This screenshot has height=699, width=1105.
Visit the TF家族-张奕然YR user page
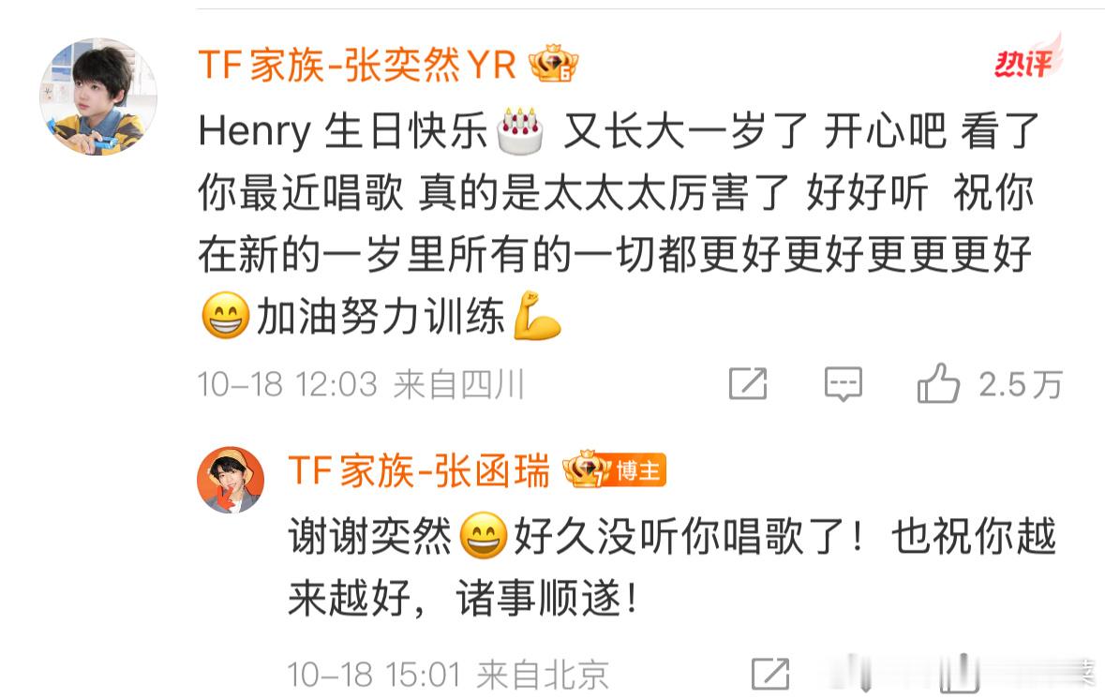[x=357, y=65]
